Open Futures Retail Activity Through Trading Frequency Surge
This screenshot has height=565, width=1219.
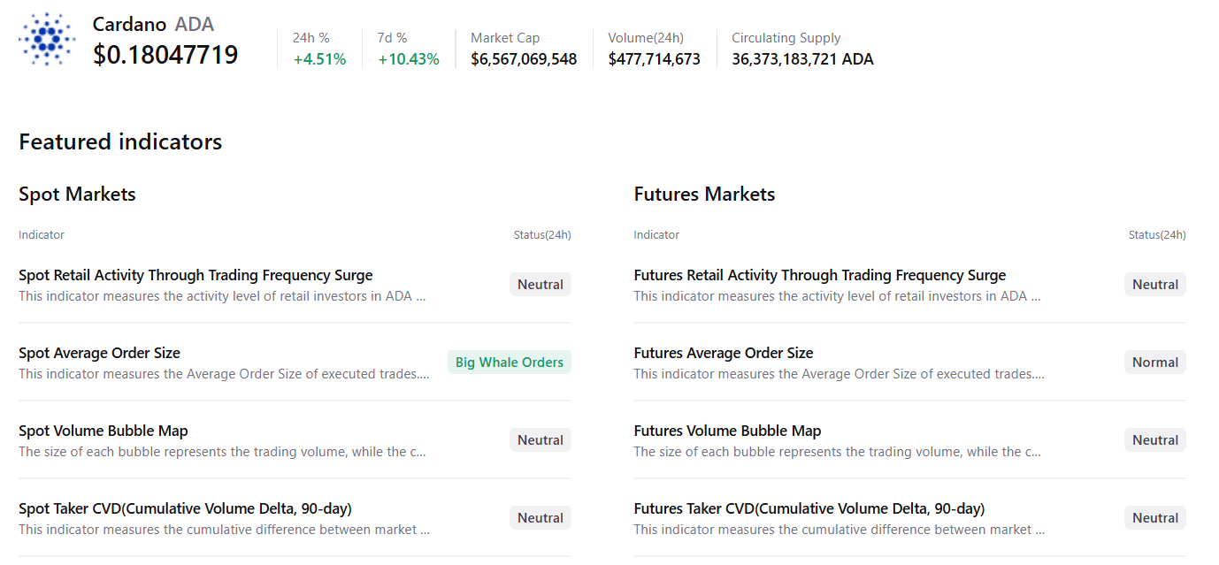click(x=820, y=275)
